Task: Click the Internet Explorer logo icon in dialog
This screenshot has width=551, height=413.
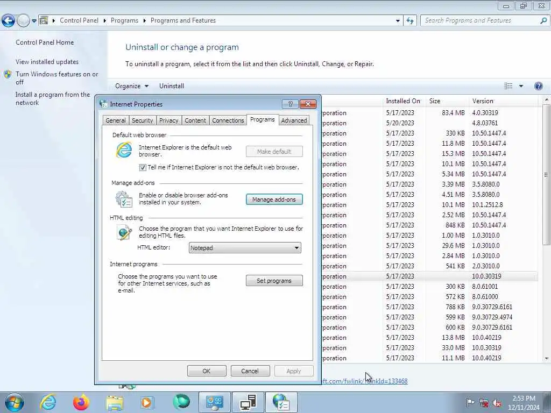Action: [x=124, y=150]
